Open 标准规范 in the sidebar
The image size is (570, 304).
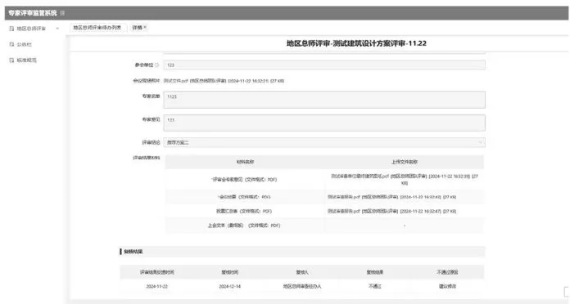(x=26, y=60)
